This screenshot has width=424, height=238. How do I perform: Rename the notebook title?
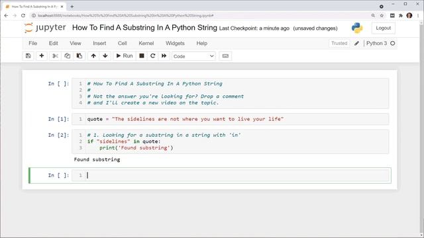pyautogui.click(x=144, y=28)
